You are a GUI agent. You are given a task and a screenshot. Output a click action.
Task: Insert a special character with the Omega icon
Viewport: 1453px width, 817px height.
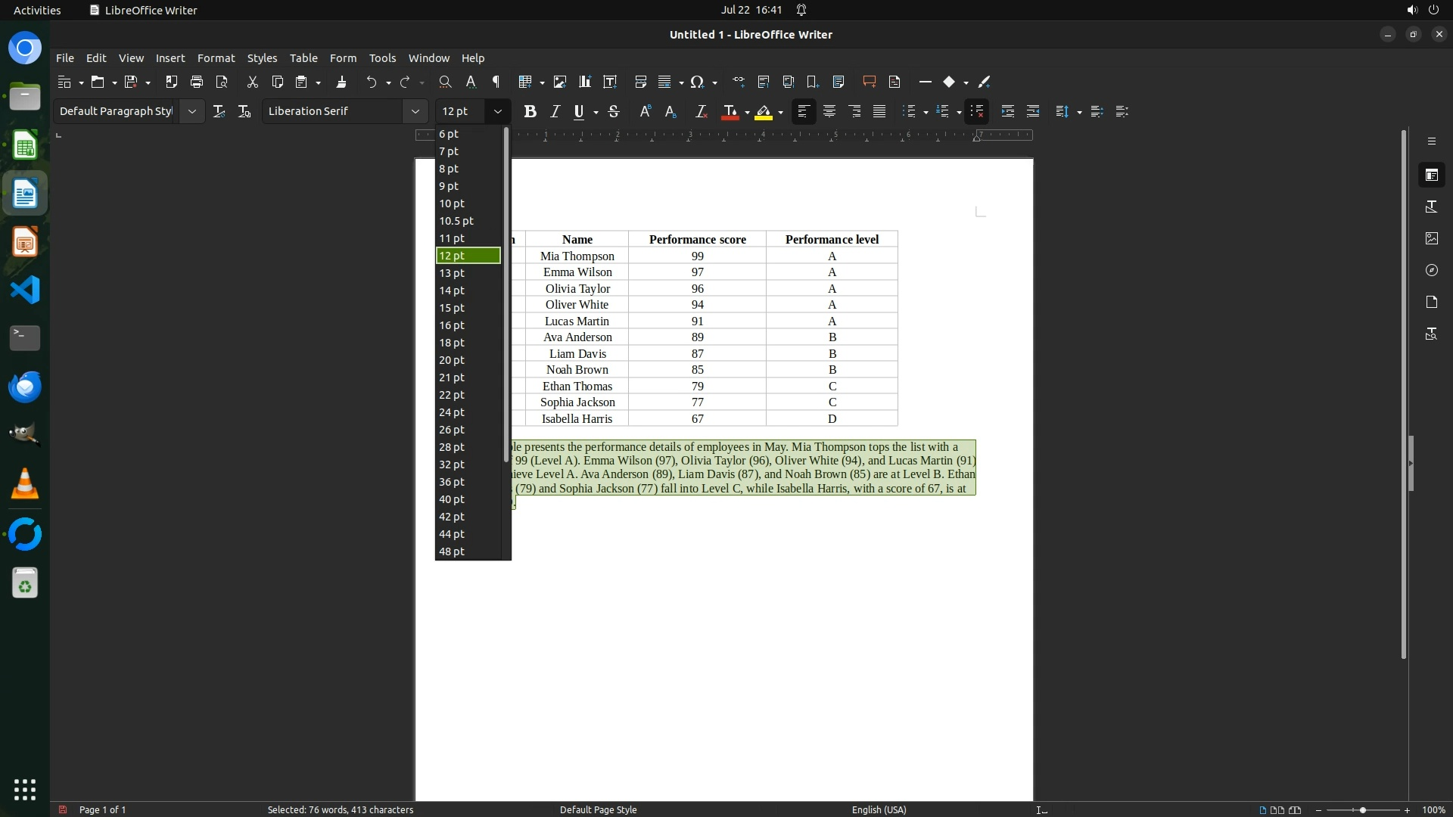(x=697, y=82)
